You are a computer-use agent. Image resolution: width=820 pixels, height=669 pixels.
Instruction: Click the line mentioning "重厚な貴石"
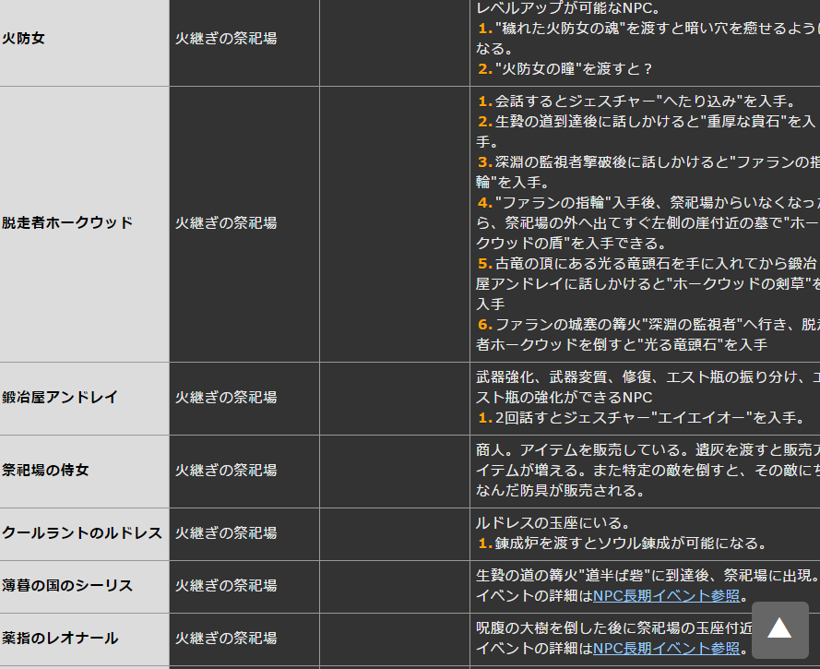point(648,132)
